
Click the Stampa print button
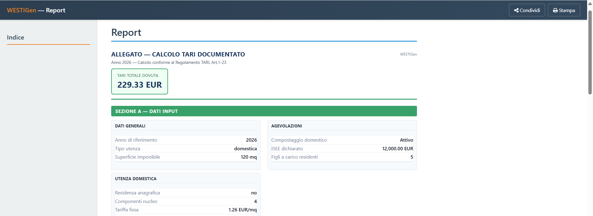tap(564, 10)
